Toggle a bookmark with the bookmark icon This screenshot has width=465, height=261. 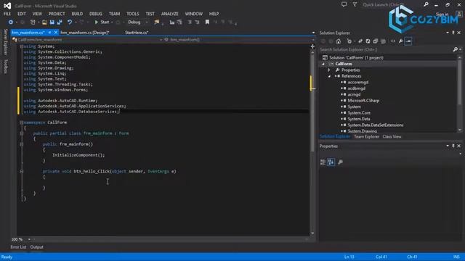207,22
